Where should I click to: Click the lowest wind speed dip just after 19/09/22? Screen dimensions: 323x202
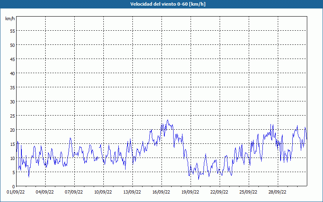click(x=199, y=179)
